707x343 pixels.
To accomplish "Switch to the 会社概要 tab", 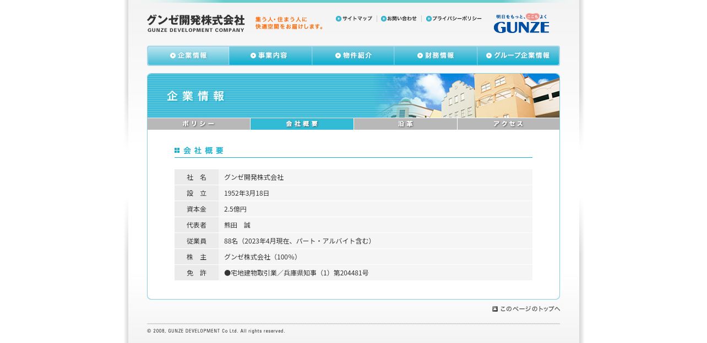I will (x=302, y=124).
